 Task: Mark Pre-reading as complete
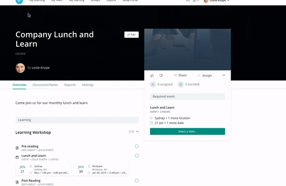pyautogui.click(x=137, y=146)
